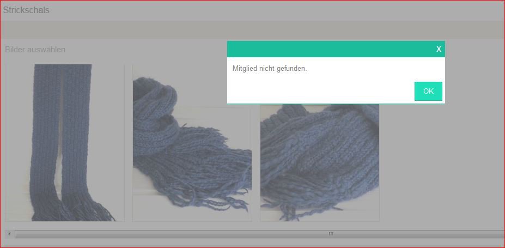Select the third close-up scarf thumbnail
Image resolution: width=505 pixels, height=248 pixels.
pos(319,164)
